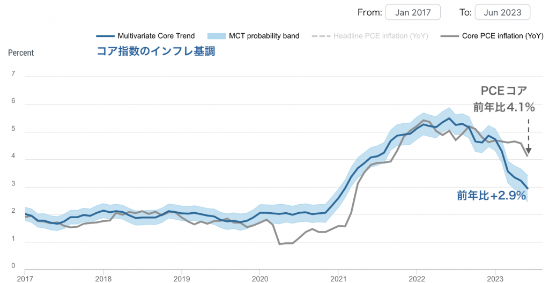Click the dashed arrow pointing to 4.1%
Viewport: 549px width, 283px height.
(528, 136)
